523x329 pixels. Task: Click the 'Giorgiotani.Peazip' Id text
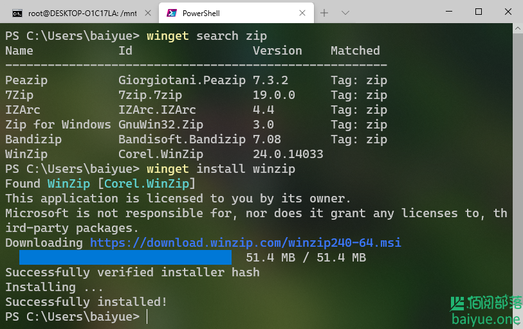(182, 80)
